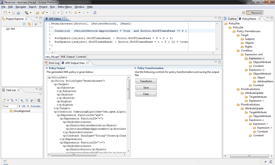Click the Last Edit Location icon
This screenshot has width=275, height=165.
click(x=70, y=13)
